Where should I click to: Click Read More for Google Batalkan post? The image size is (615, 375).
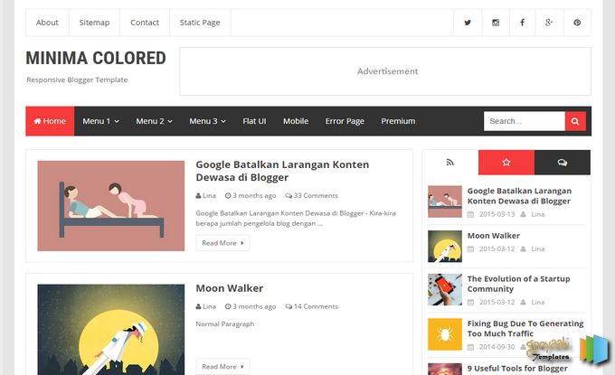coord(222,243)
